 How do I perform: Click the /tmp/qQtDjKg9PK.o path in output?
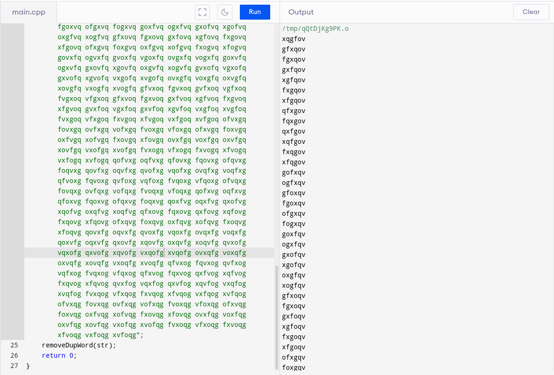(315, 28)
